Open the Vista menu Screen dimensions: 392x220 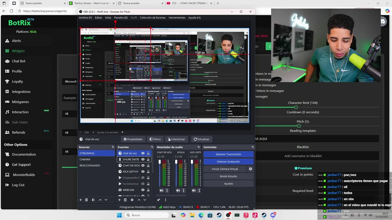(x=108, y=17)
